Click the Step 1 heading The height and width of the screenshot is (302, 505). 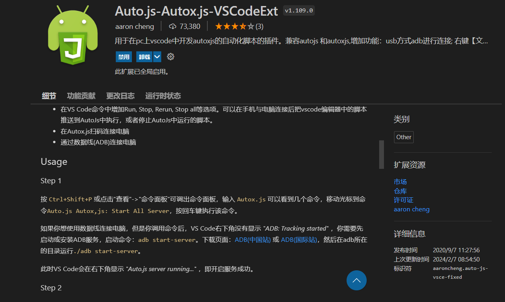pyautogui.click(x=51, y=181)
